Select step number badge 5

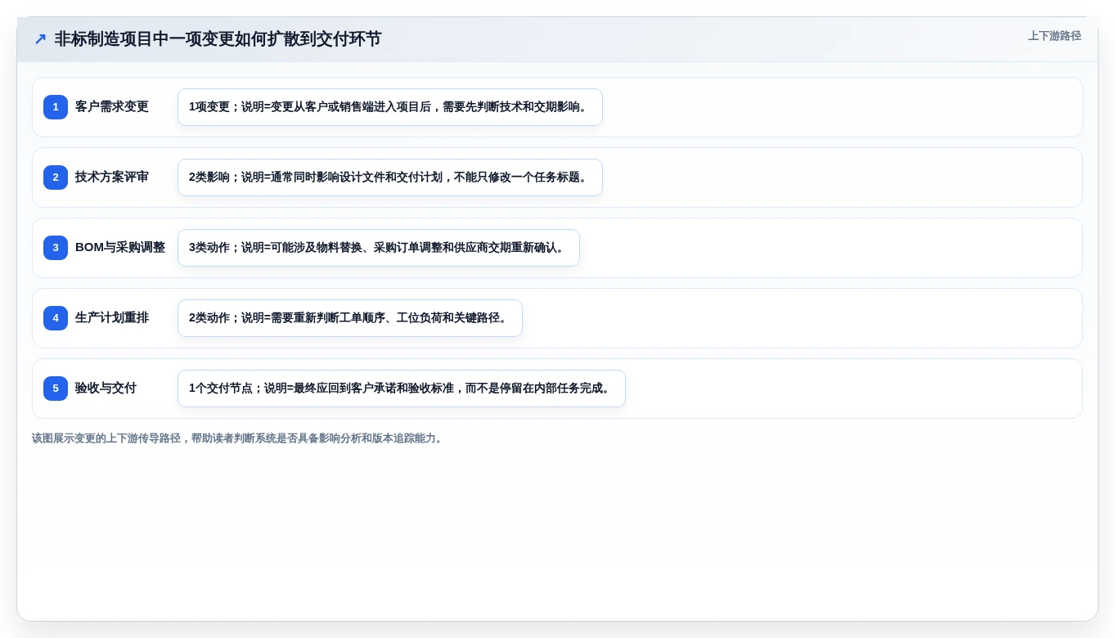pos(56,389)
